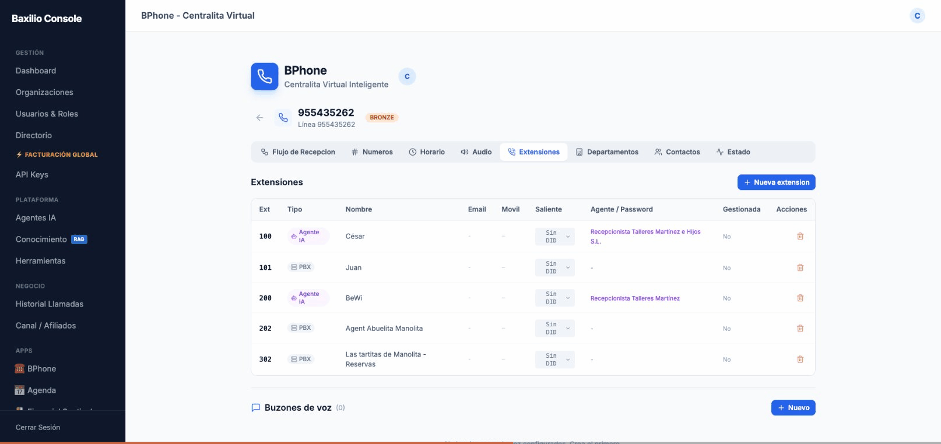Open Recepcionista Talleres Martinez agent link

[x=635, y=298]
